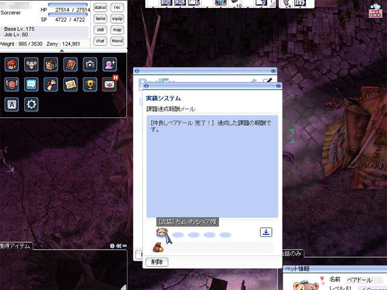Take a screenshot with the camera icon
The width and height of the screenshot is (387, 290).
click(x=90, y=65)
